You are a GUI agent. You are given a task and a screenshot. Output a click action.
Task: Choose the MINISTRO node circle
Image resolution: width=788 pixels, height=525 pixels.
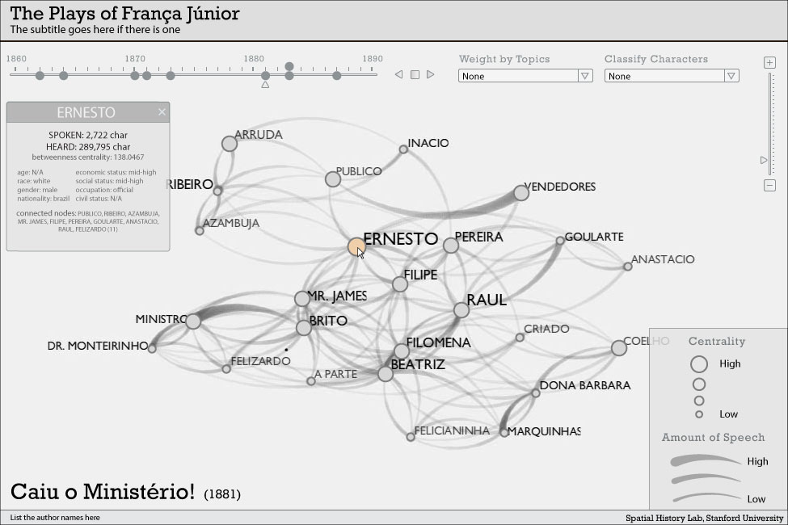[192, 321]
